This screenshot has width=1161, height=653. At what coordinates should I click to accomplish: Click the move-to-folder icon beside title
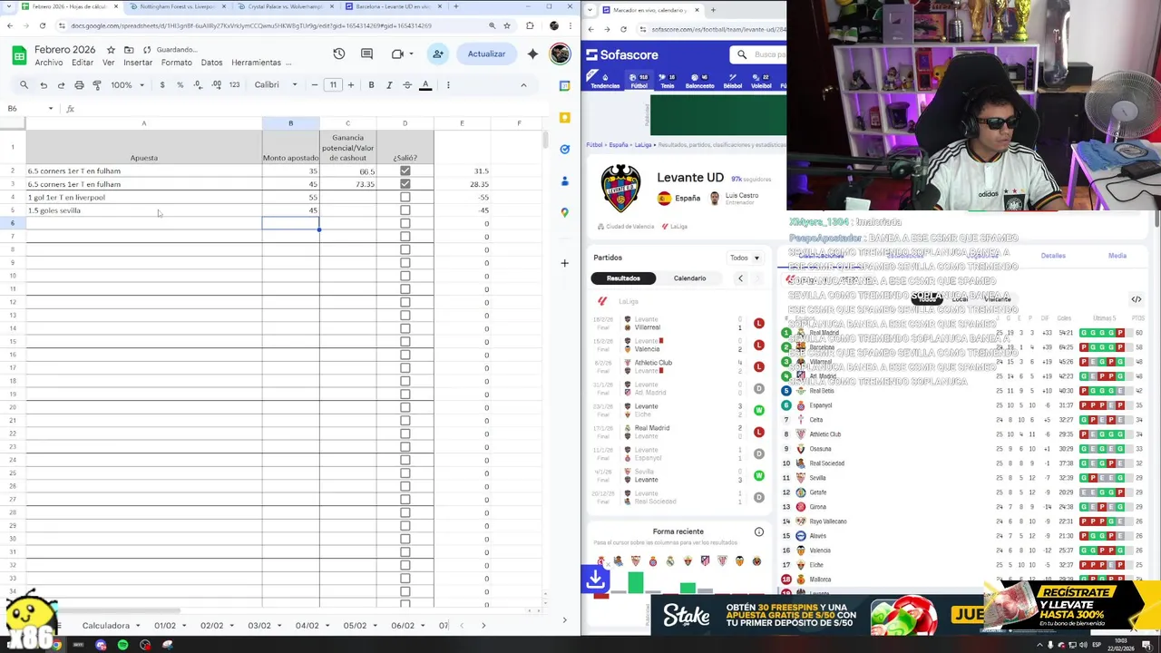coord(129,50)
